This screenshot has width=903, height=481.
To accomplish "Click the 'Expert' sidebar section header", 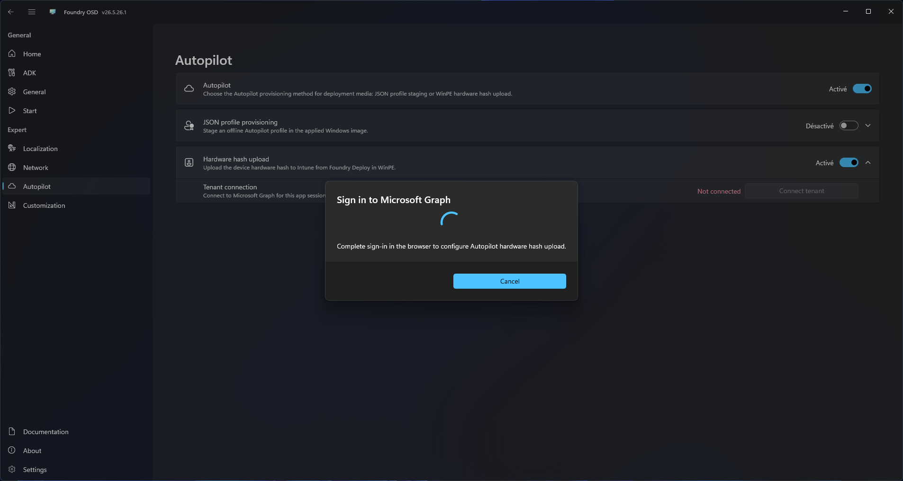I will coord(17,130).
